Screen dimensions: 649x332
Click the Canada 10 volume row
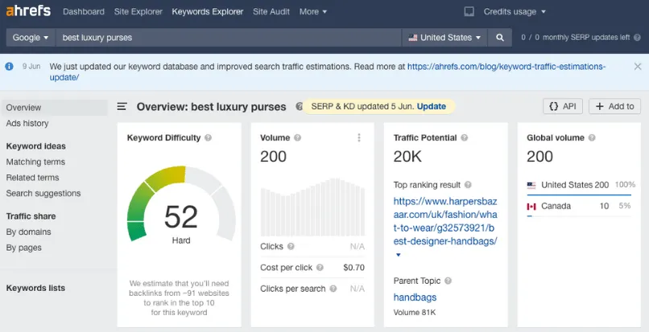point(579,207)
